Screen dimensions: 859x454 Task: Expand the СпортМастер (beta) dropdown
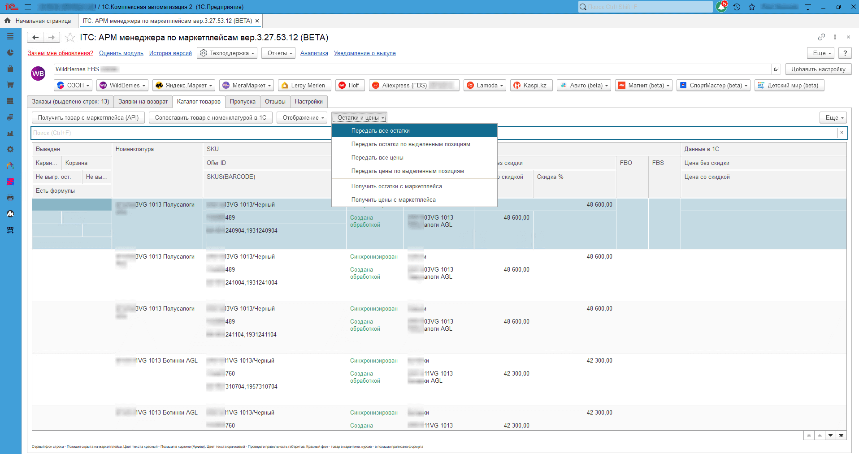pyautogui.click(x=714, y=85)
